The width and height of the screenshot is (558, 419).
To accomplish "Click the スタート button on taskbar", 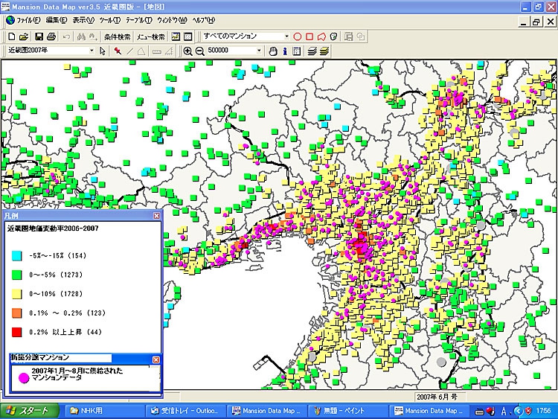I will tap(28, 411).
